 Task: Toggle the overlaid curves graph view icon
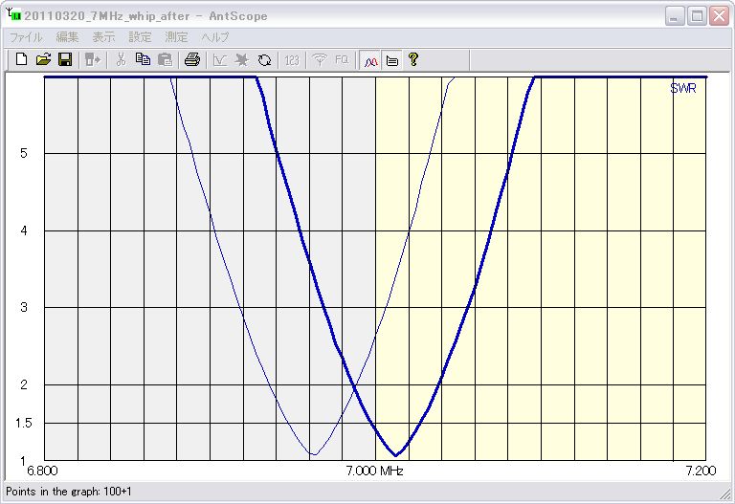pyautogui.click(x=370, y=60)
